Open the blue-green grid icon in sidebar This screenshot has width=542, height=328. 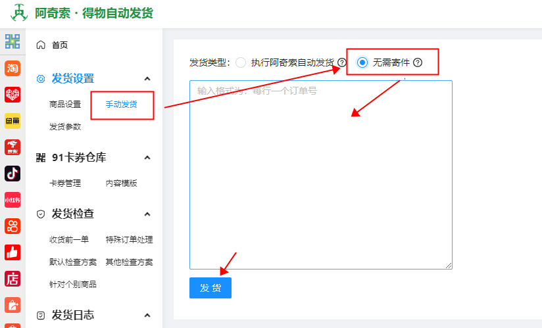pyautogui.click(x=12, y=41)
